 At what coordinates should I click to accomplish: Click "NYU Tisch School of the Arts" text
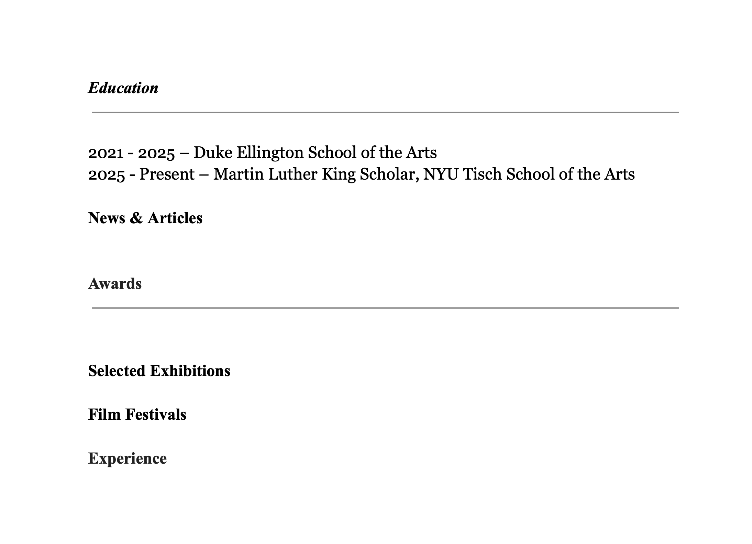529,174
